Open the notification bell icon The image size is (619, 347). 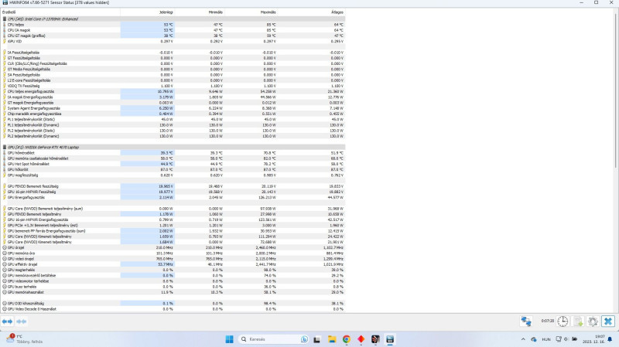tap(610, 339)
